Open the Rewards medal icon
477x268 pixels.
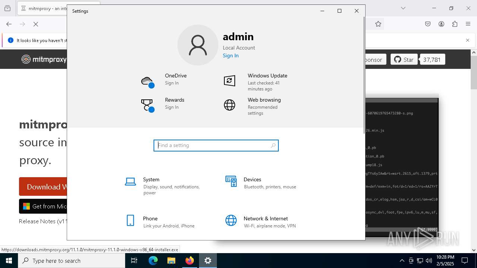point(148,105)
